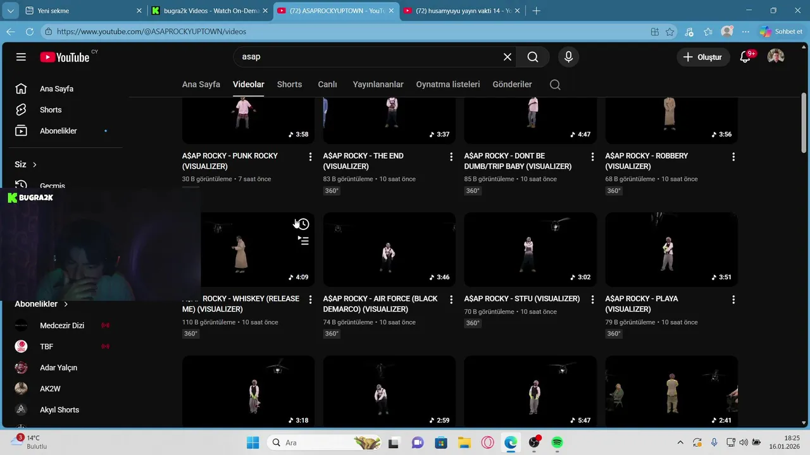
Task: Add WHISKEY video to Watch Later
Action: pos(304,224)
